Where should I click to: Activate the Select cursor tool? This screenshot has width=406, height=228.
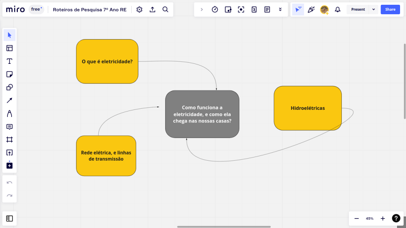tap(10, 35)
